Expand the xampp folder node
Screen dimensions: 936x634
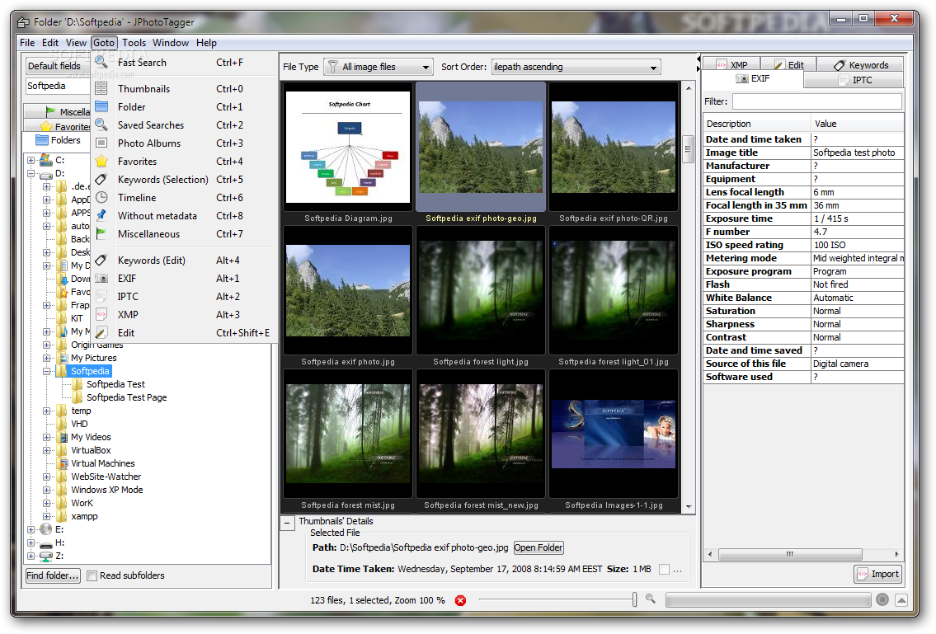(x=46, y=516)
